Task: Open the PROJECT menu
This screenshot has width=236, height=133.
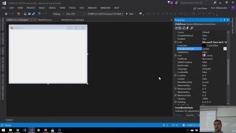Action: 31,8
